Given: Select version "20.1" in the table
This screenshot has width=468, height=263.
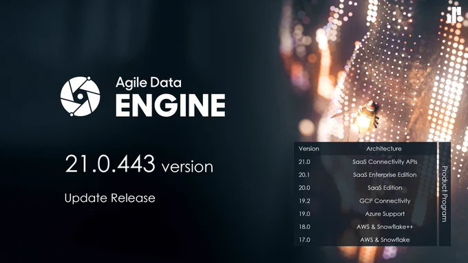Looking at the screenshot, I should point(304,175).
